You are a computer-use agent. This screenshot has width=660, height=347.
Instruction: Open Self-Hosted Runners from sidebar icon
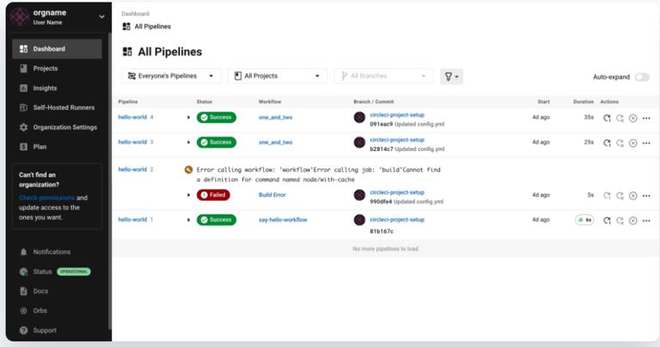[x=23, y=107]
